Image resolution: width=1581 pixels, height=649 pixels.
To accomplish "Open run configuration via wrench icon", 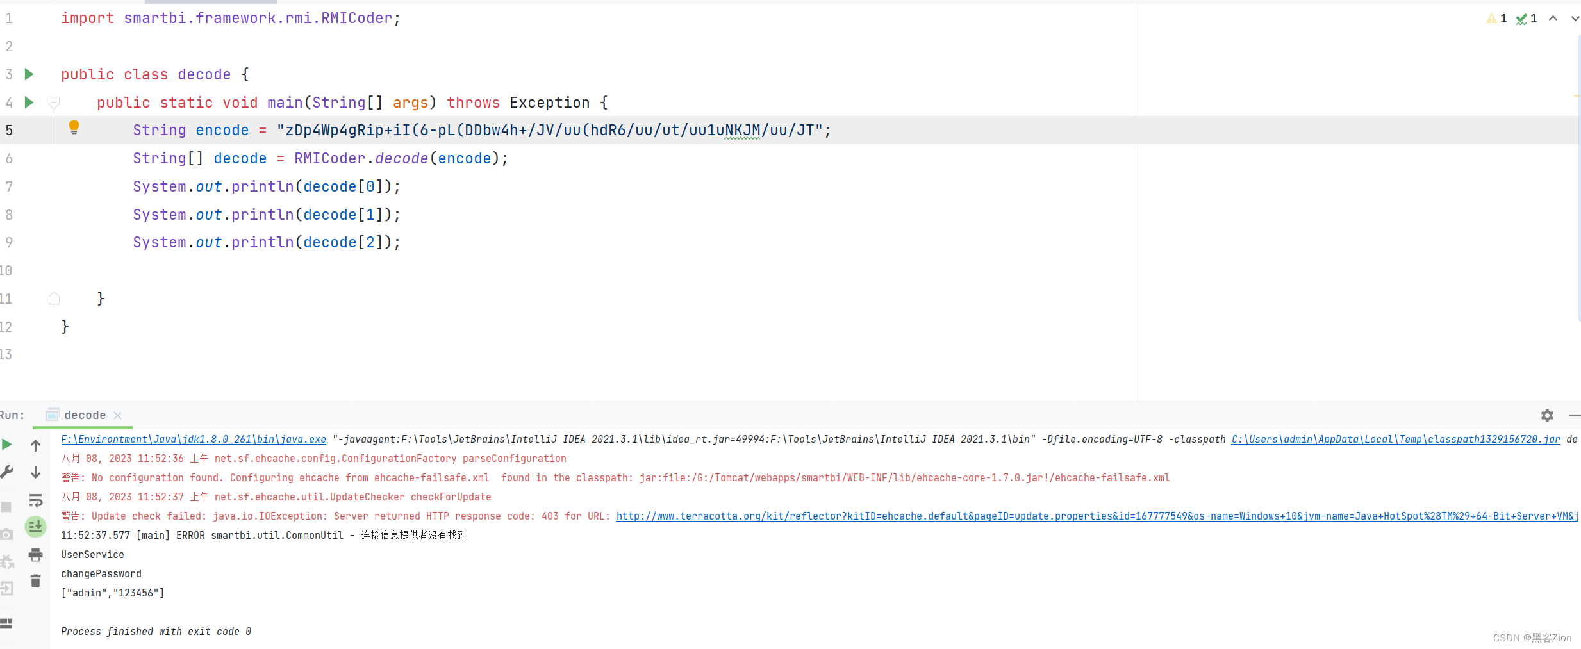I will 7,472.
